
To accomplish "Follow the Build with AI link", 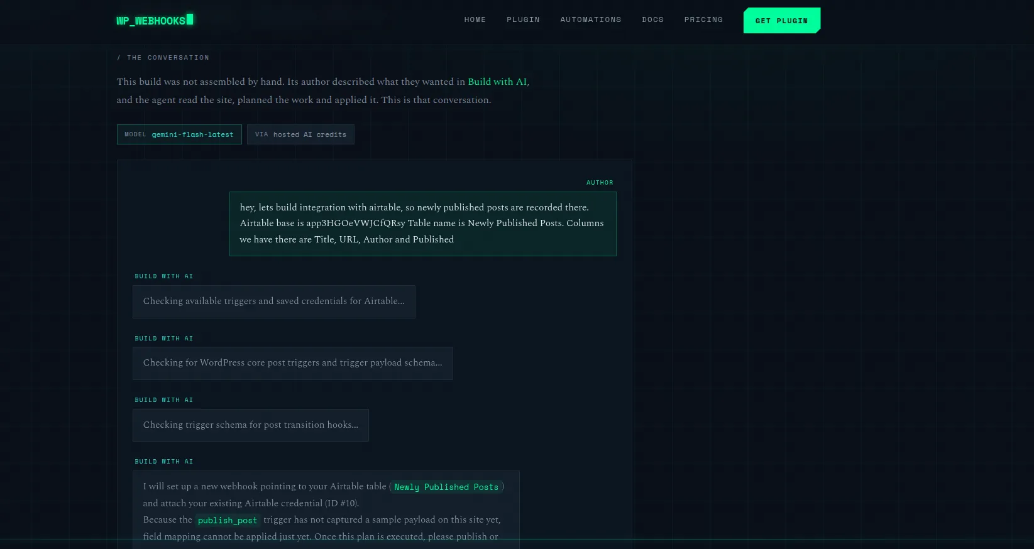I will click(497, 82).
